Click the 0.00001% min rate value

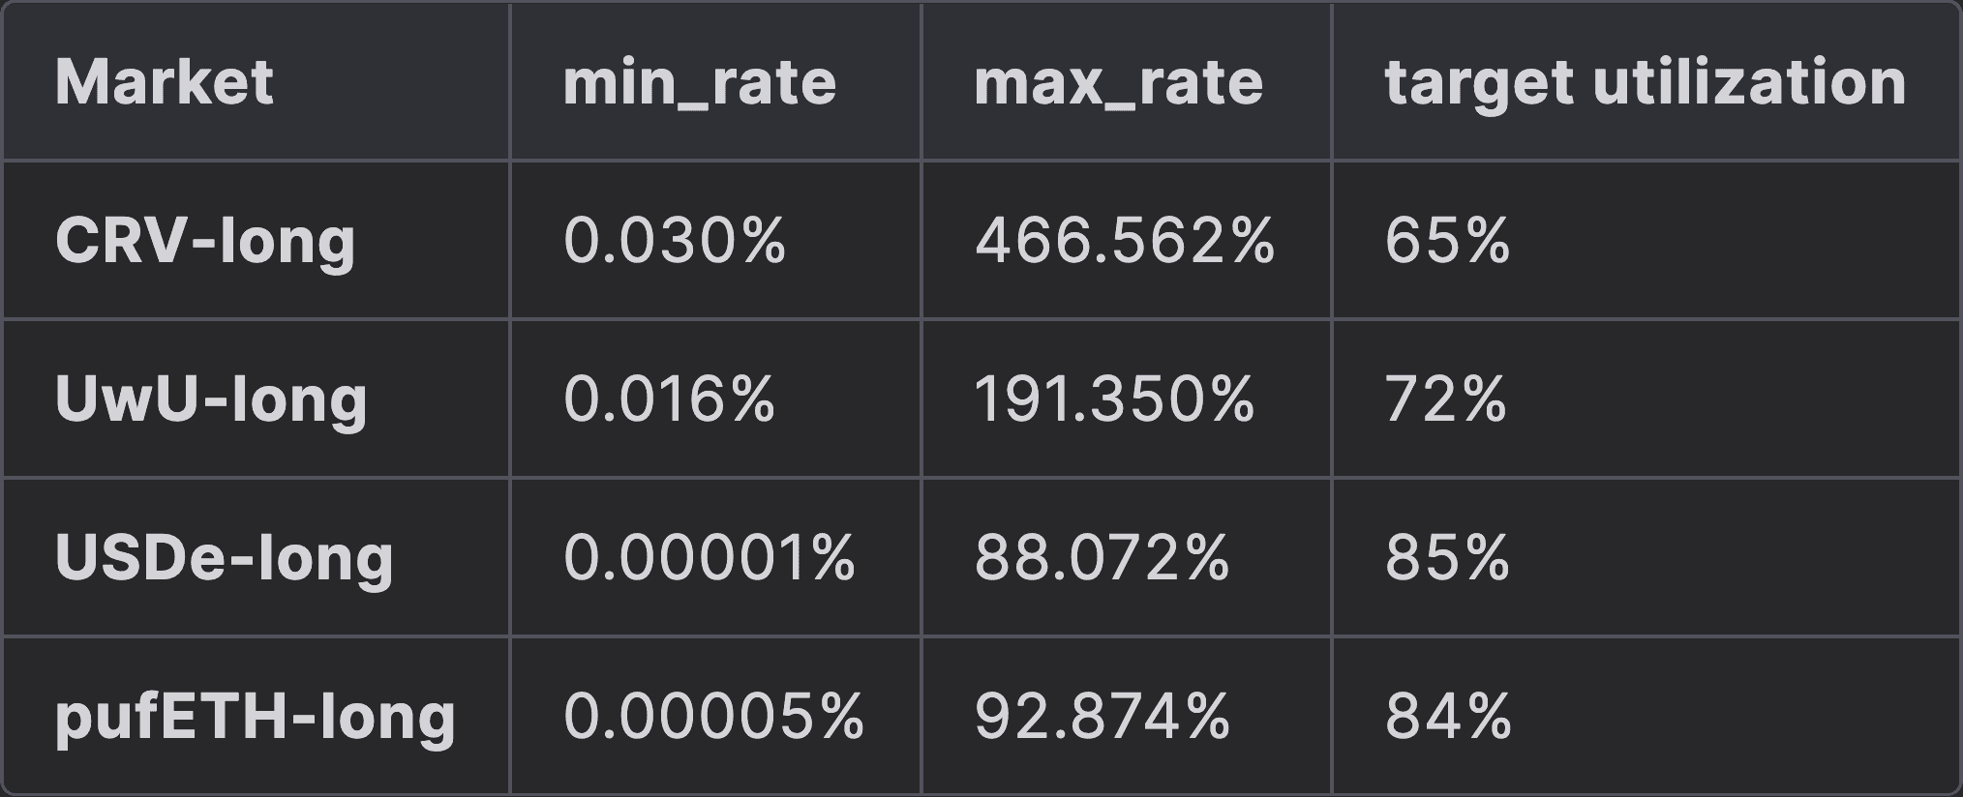coord(709,558)
